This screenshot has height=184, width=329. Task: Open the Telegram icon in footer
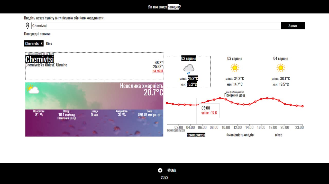[160, 170]
